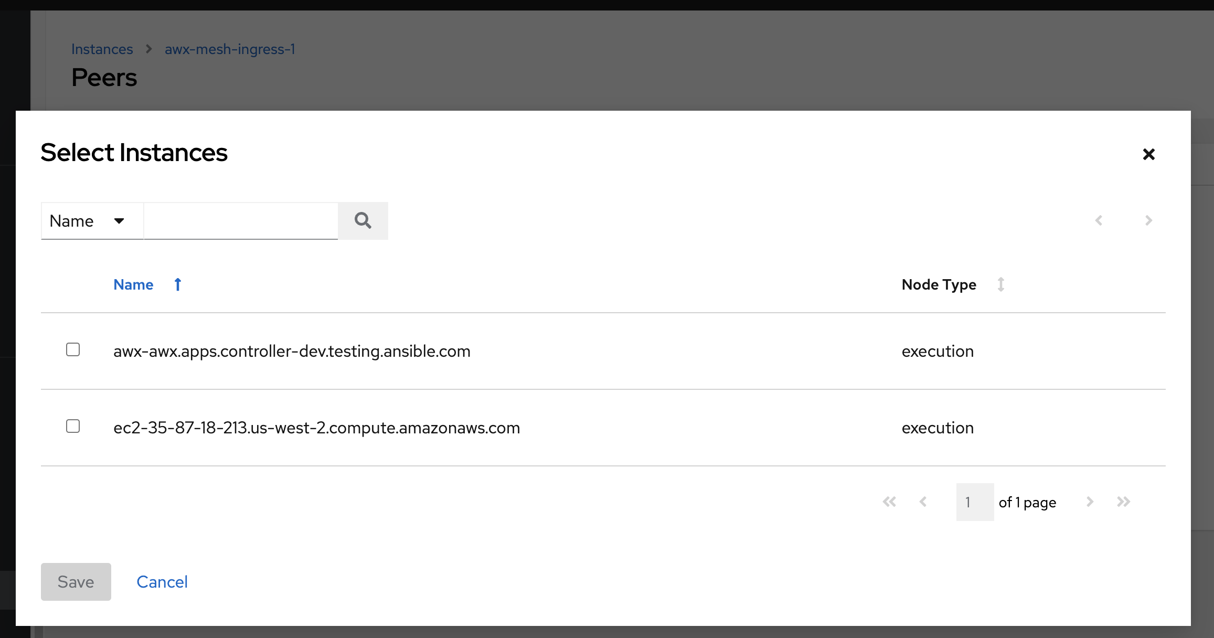Click the bottom pagination next page chevron

pyautogui.click(x=1090, y=502)
